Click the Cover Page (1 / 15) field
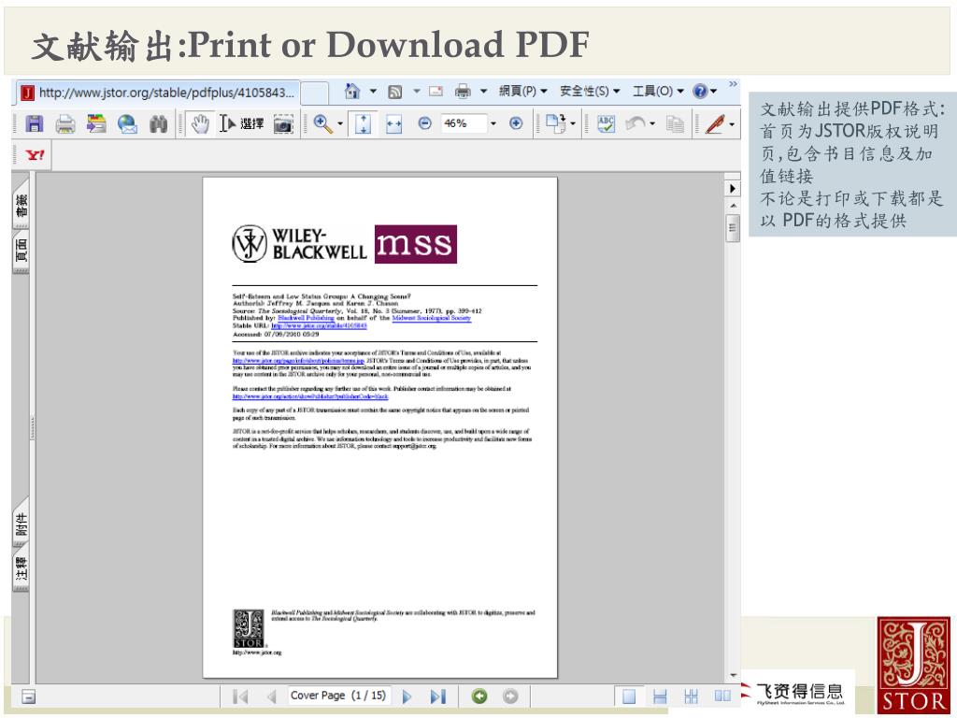Viewport: 957px width, 718px height. (338, 696)
